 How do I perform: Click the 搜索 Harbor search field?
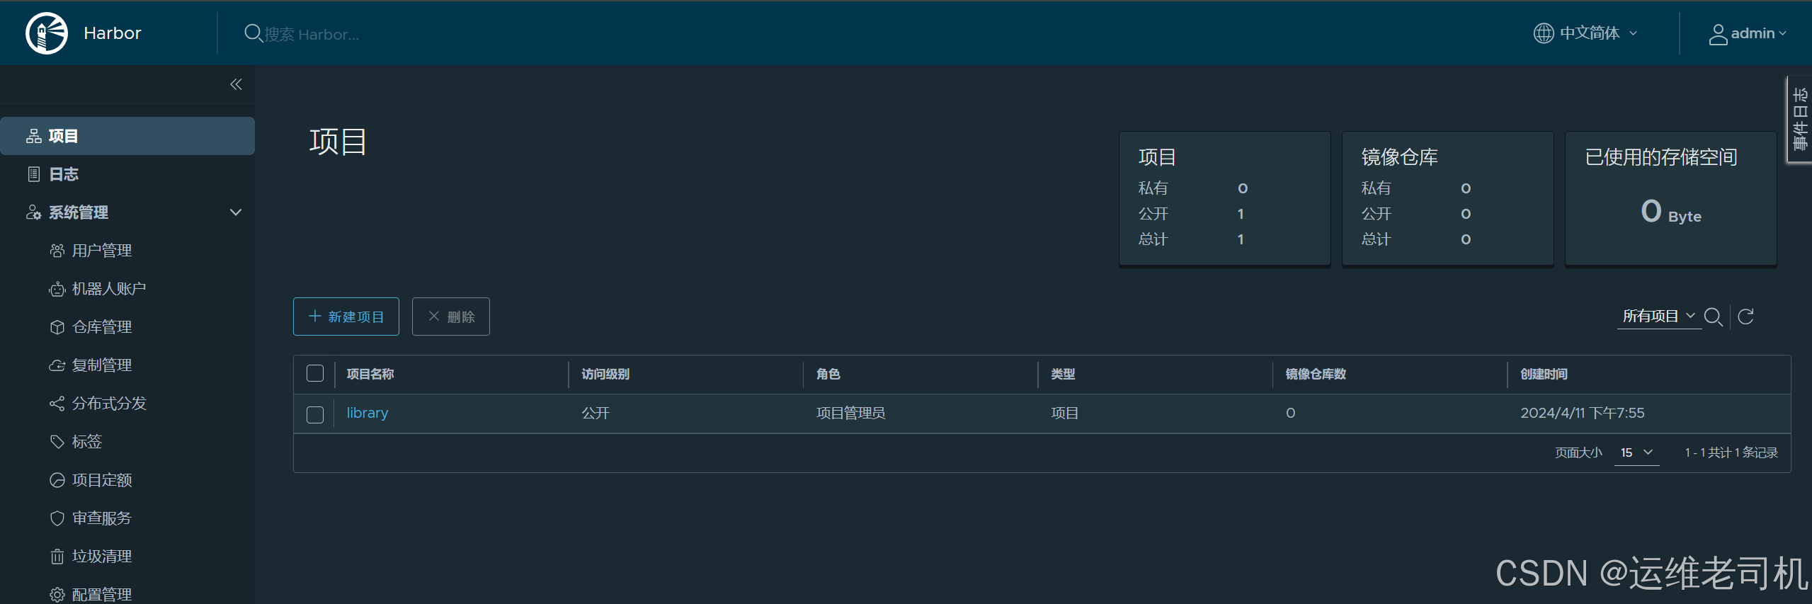[312, 34]
